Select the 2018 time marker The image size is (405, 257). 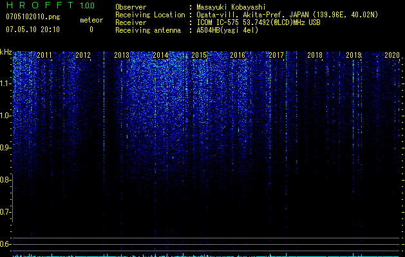tap(315, 55)
